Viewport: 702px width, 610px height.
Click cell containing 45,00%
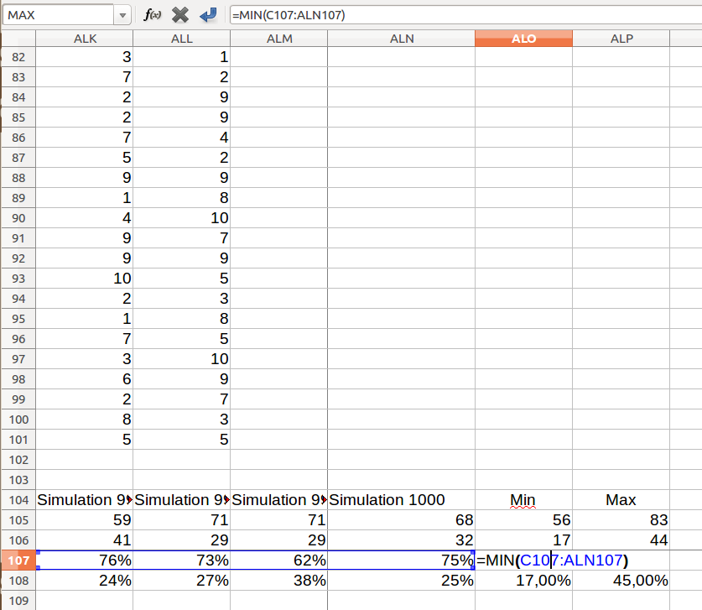pyautogui.click(x=621, y=581)
